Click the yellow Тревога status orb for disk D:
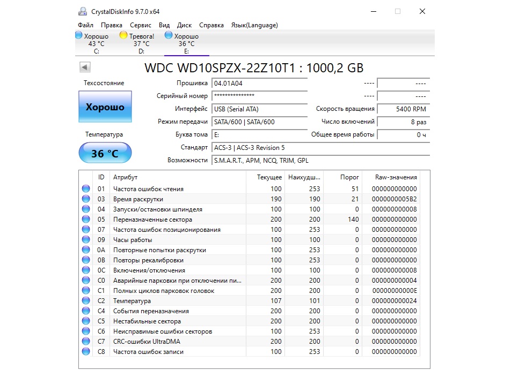 [123, 36]
